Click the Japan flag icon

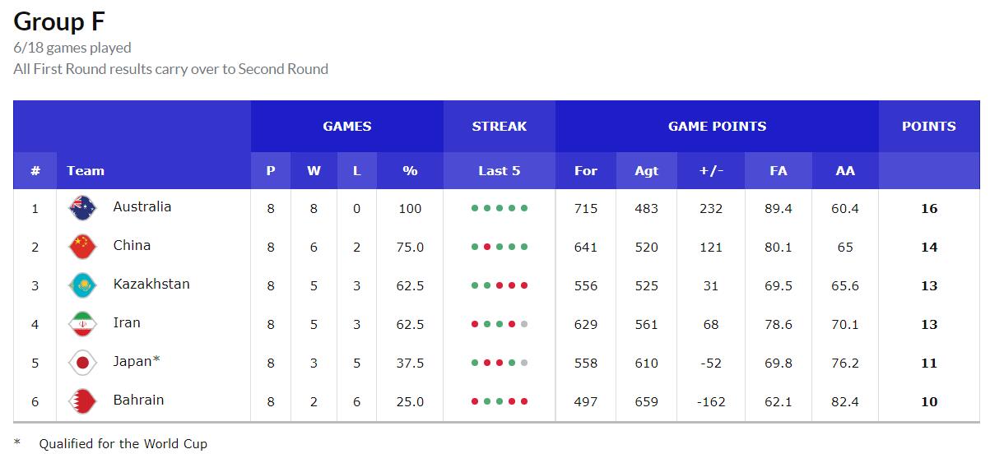(83, 363)
